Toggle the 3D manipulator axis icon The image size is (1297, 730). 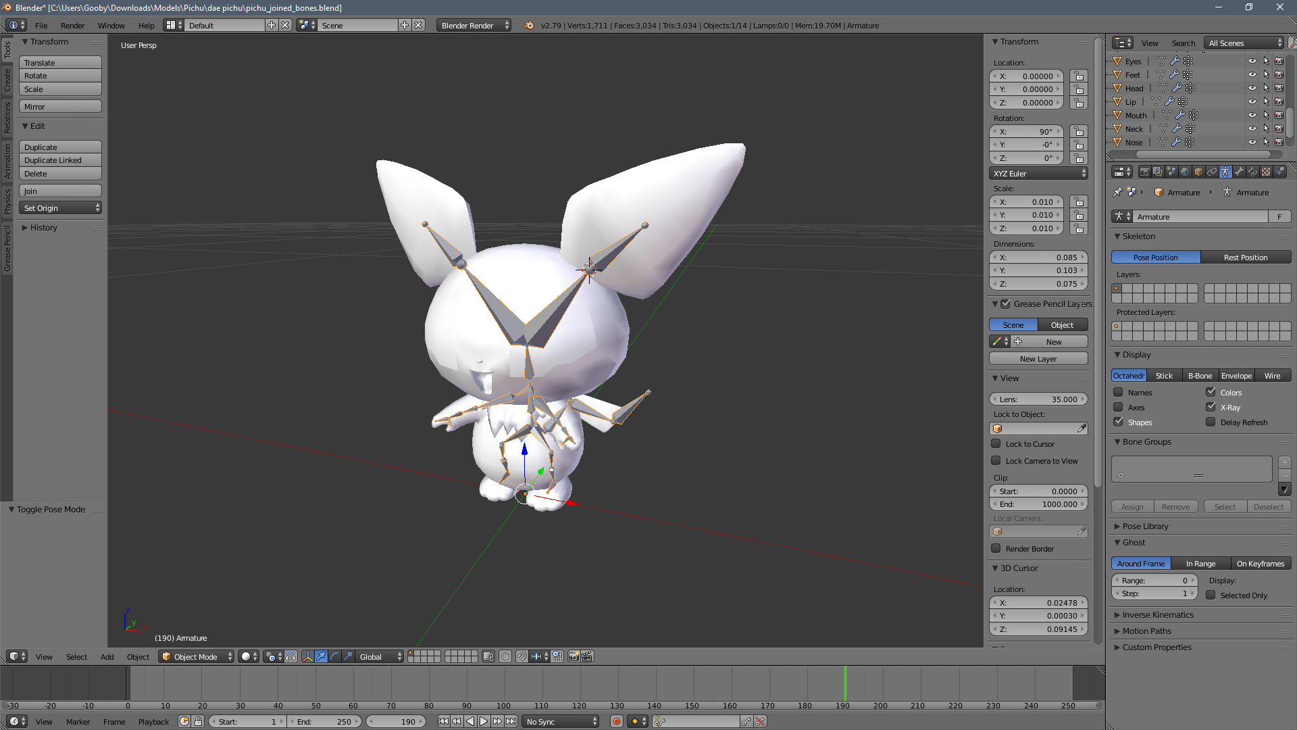pyautogui.click(x=308, y=656)
